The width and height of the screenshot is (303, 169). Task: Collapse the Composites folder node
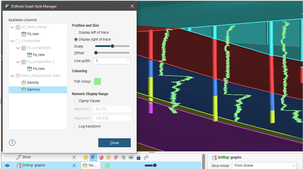tap(12, 41)
